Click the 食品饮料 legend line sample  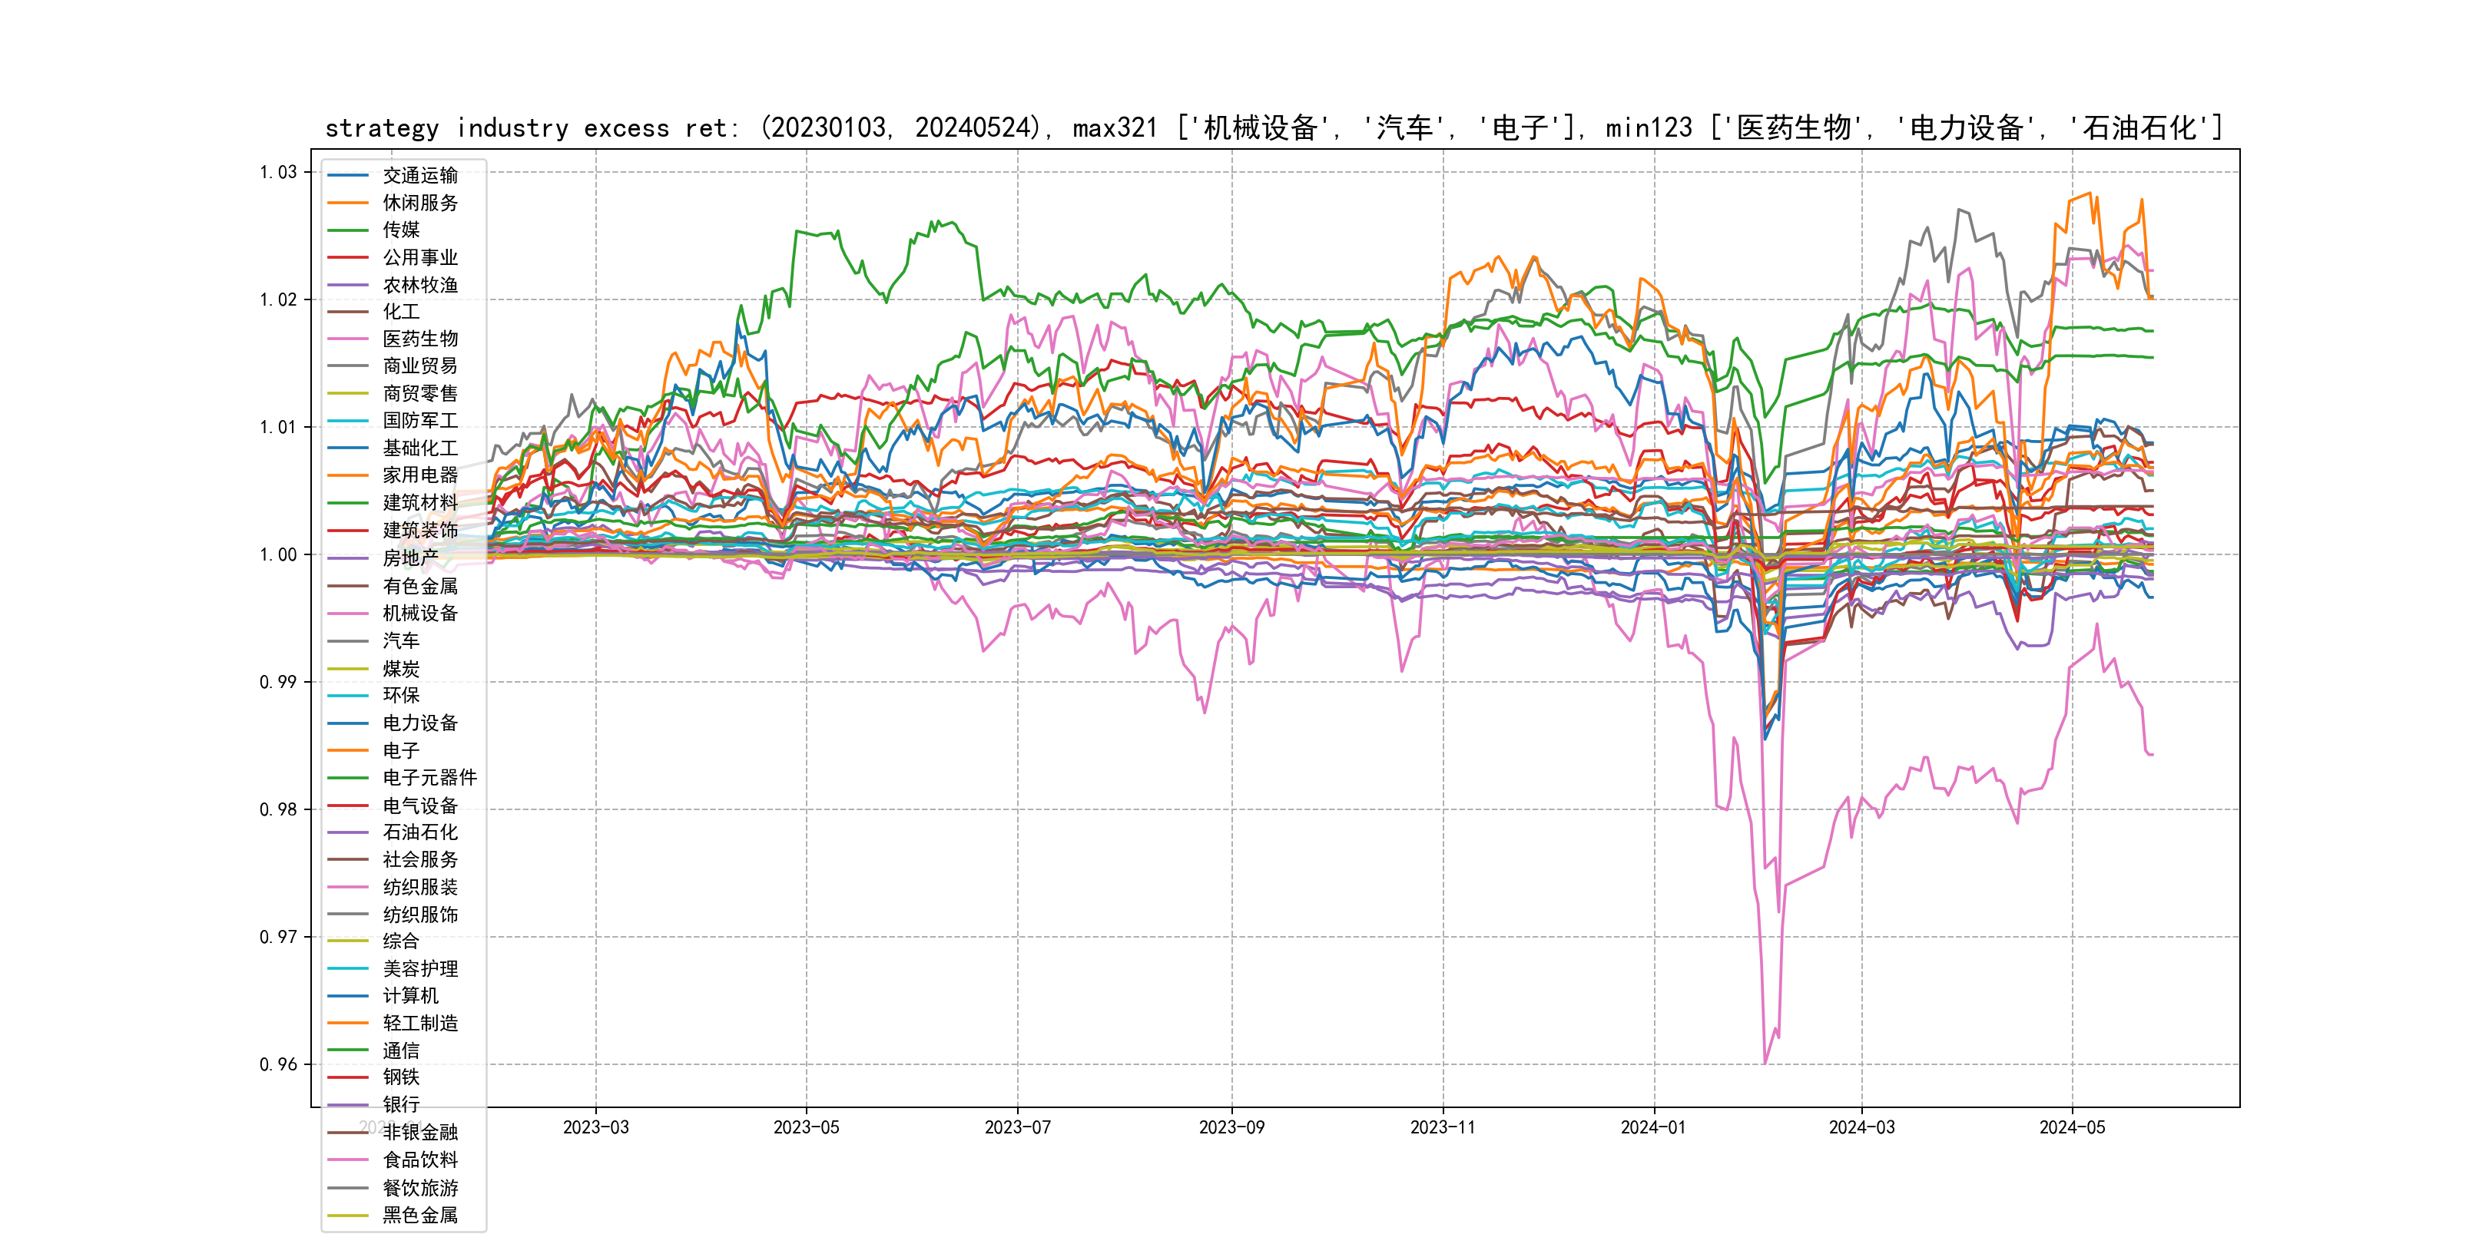[x=348, y=1160]
